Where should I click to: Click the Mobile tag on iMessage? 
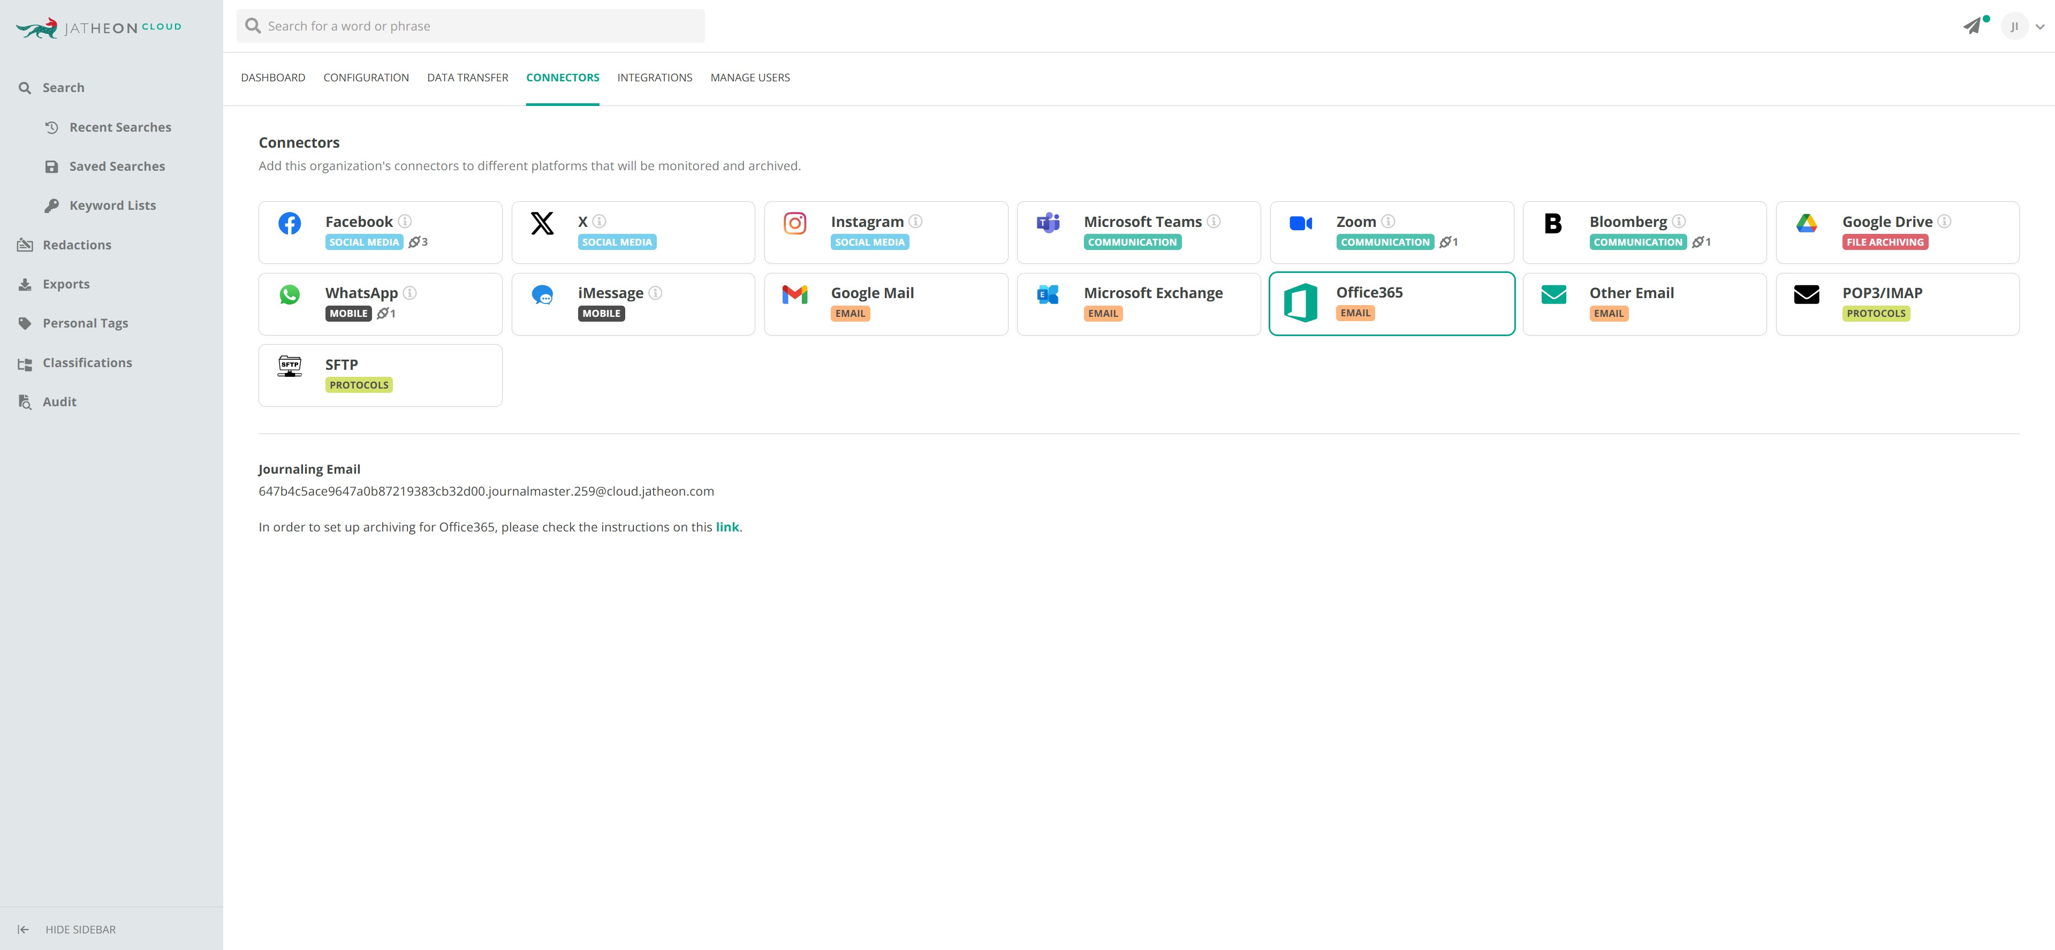[602, 314]
